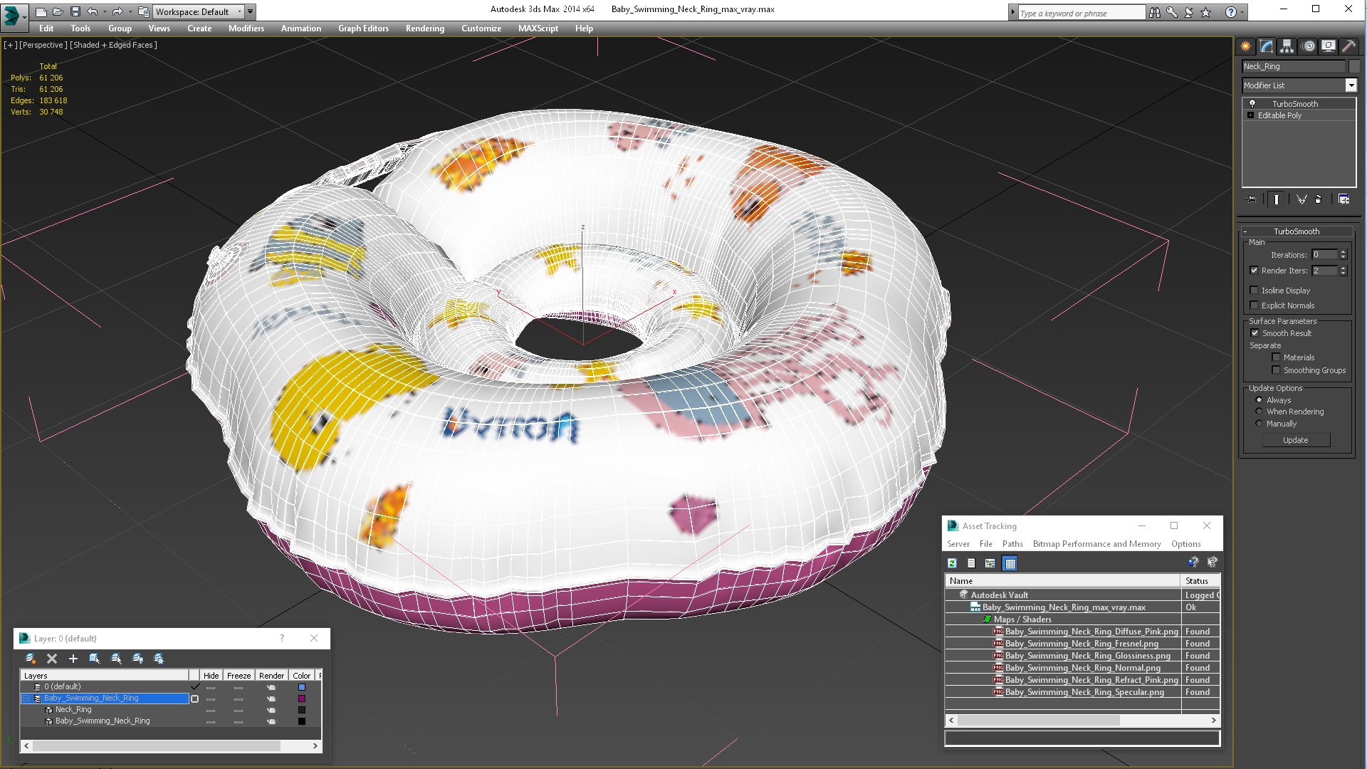Open the Help icon dropdown arrow
This screenshot has width=1367, height=769.
coord(1242,12)
